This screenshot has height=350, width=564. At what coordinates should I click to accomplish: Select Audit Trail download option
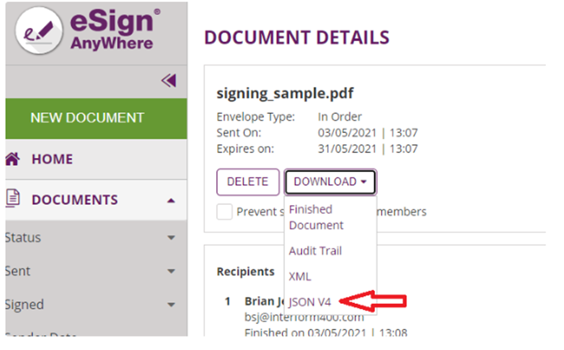coord(316,251)
